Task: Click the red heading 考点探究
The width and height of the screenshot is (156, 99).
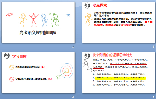Action: pos(100,5)
